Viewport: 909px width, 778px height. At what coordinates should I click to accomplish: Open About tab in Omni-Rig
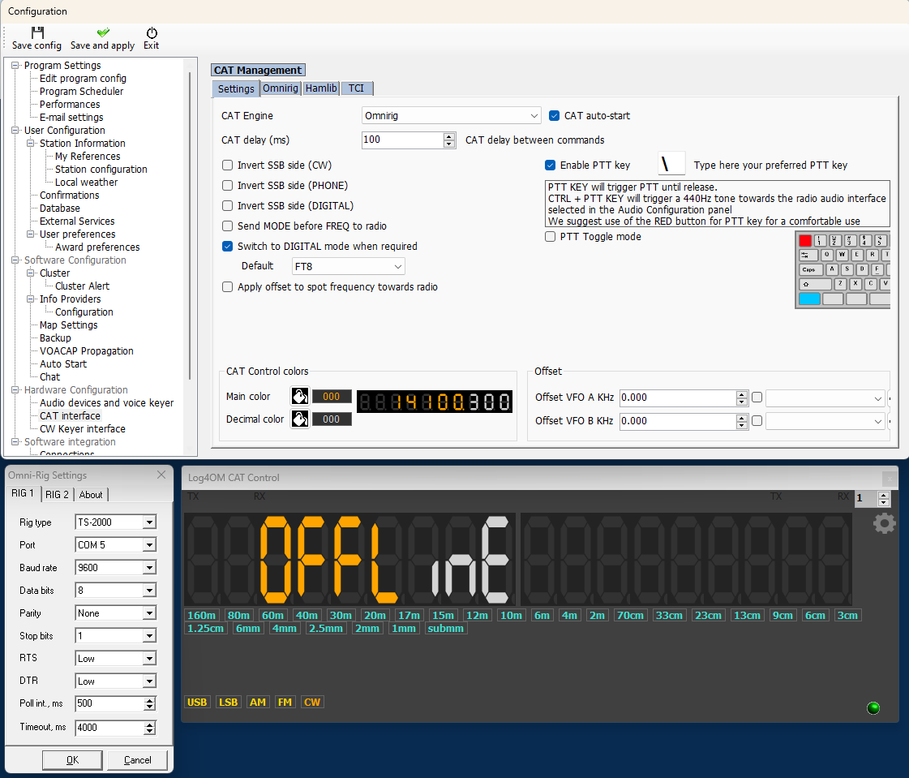(91, 494)
